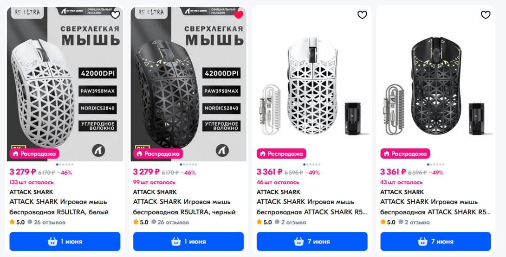This screenshot has width=506, height=257.
Task: Add white R5ULTRA to cart, 1 июня
Action: pyautogui.click(x=65, y=242)
